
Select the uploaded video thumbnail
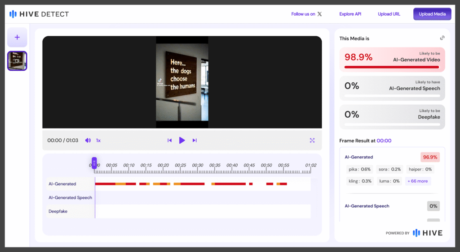click(x=17, y=61)
